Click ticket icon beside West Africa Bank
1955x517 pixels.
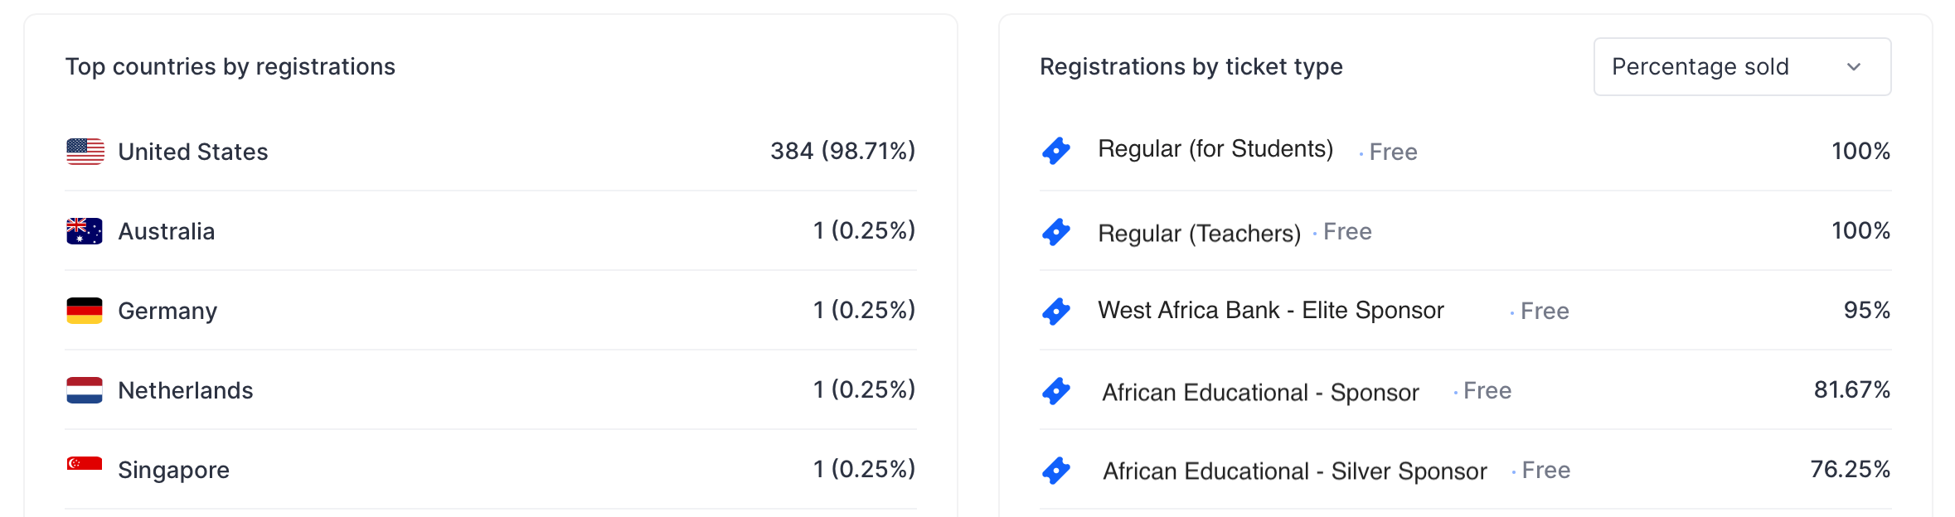pos(1056,311)
